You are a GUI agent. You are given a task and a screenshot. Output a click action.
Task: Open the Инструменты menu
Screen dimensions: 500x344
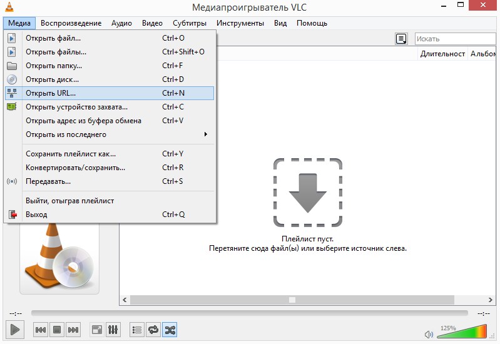(x=240, y=23)
